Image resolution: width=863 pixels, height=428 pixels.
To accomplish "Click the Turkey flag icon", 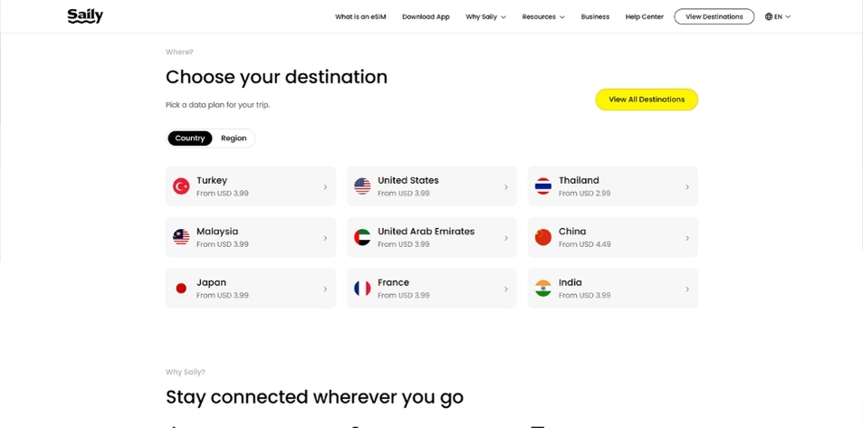I will (x=181, y=186).
